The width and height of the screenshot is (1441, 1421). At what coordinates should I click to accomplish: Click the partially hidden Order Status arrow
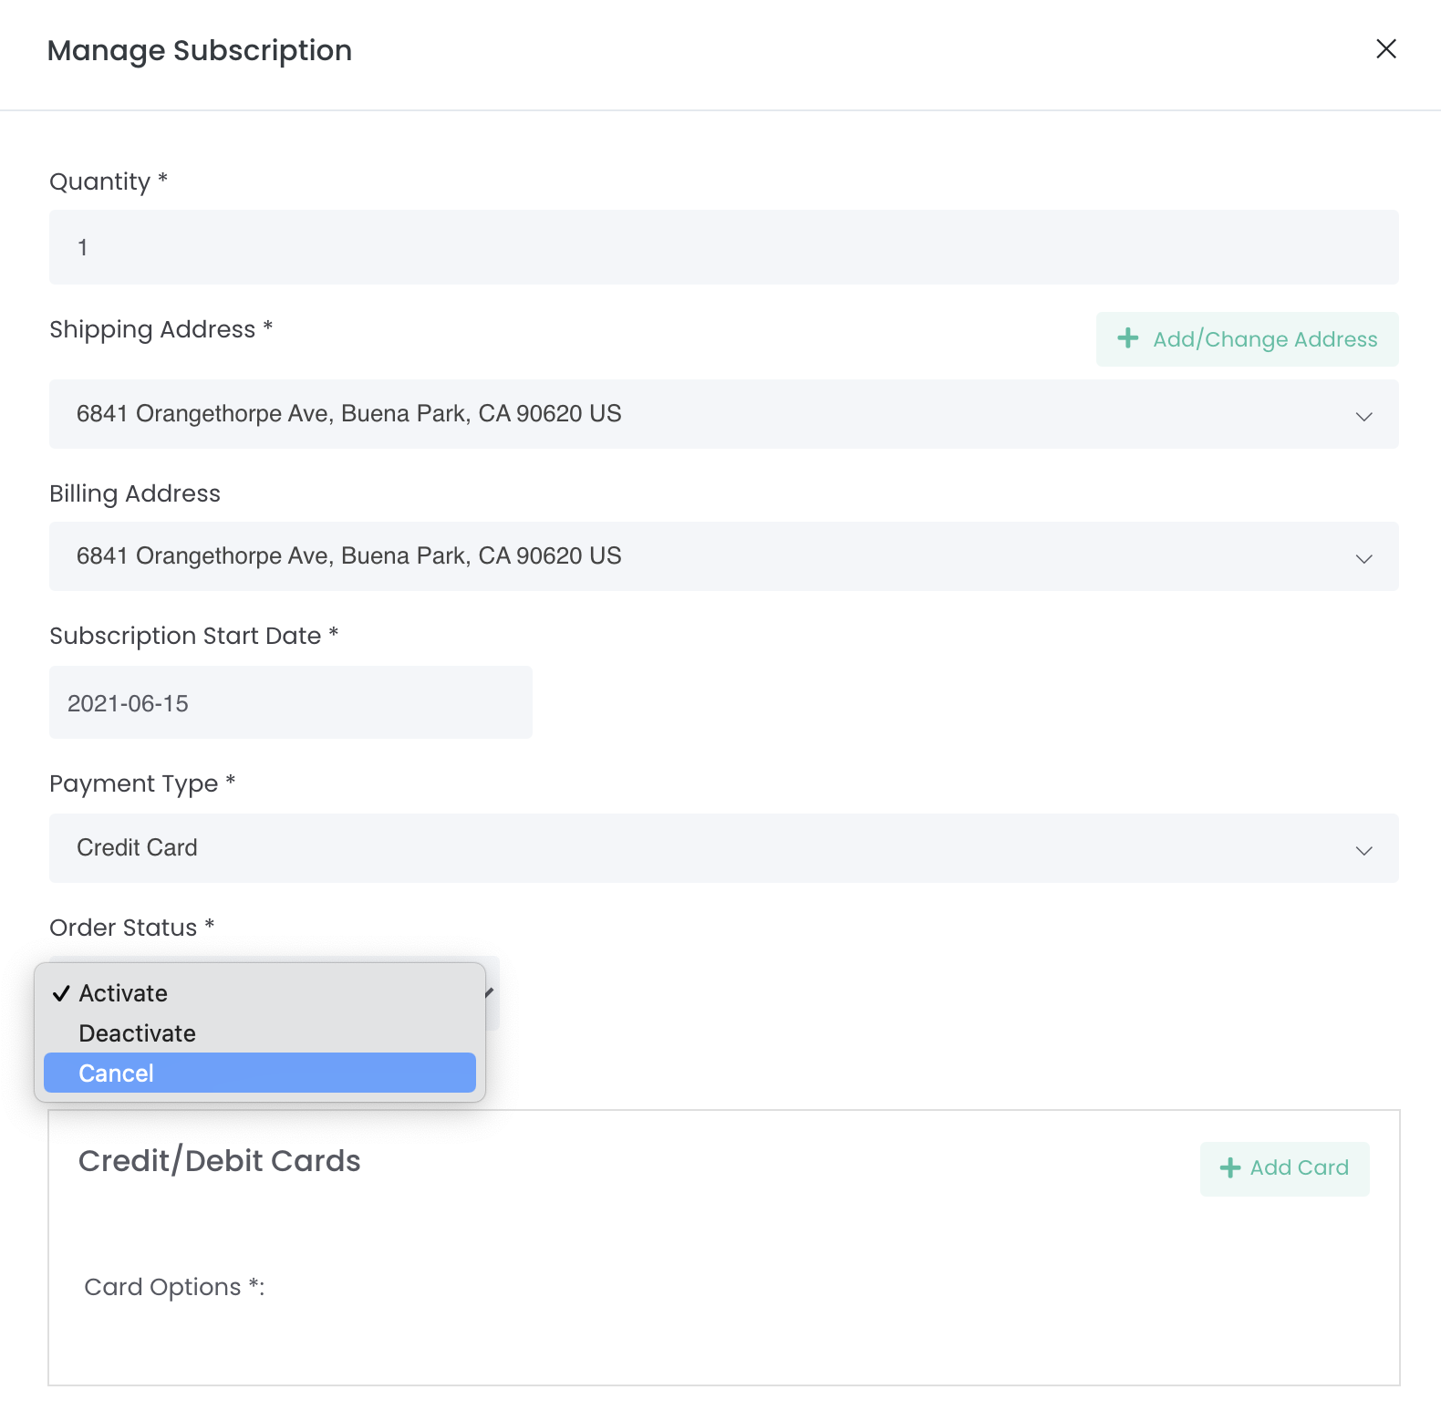(x=490, y=992)
